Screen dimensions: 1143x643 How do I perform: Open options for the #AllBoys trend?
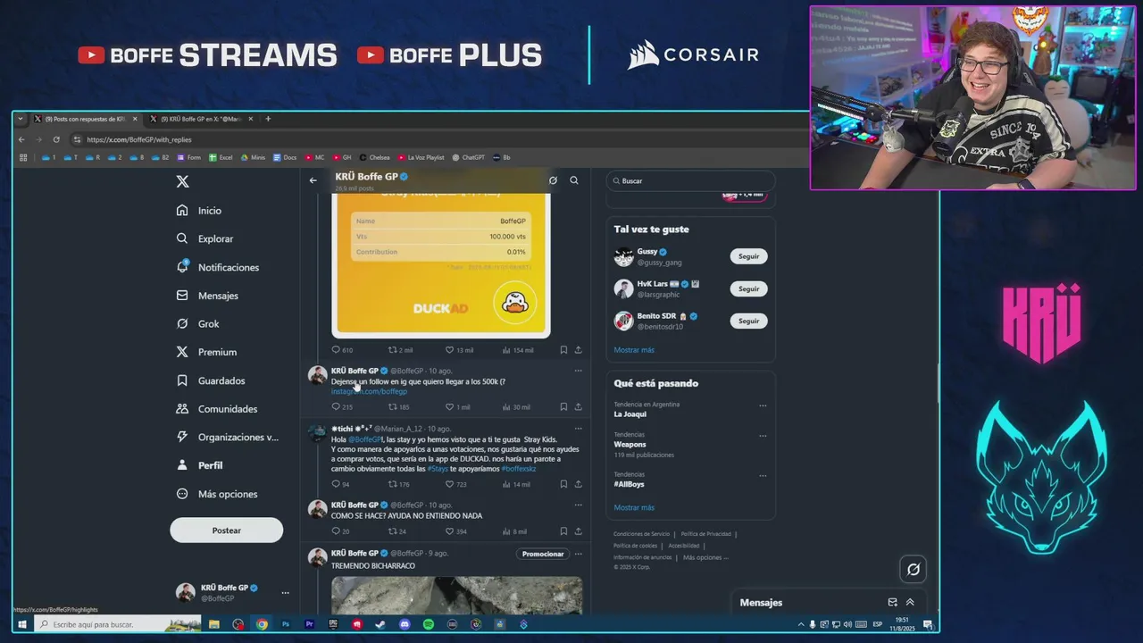(x=763, y=476)
